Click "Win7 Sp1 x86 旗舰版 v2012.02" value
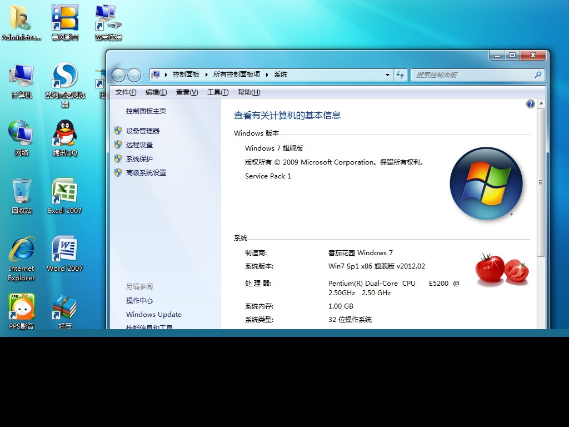The width and height of the screenshot is (569, 427). click(376, 266)
